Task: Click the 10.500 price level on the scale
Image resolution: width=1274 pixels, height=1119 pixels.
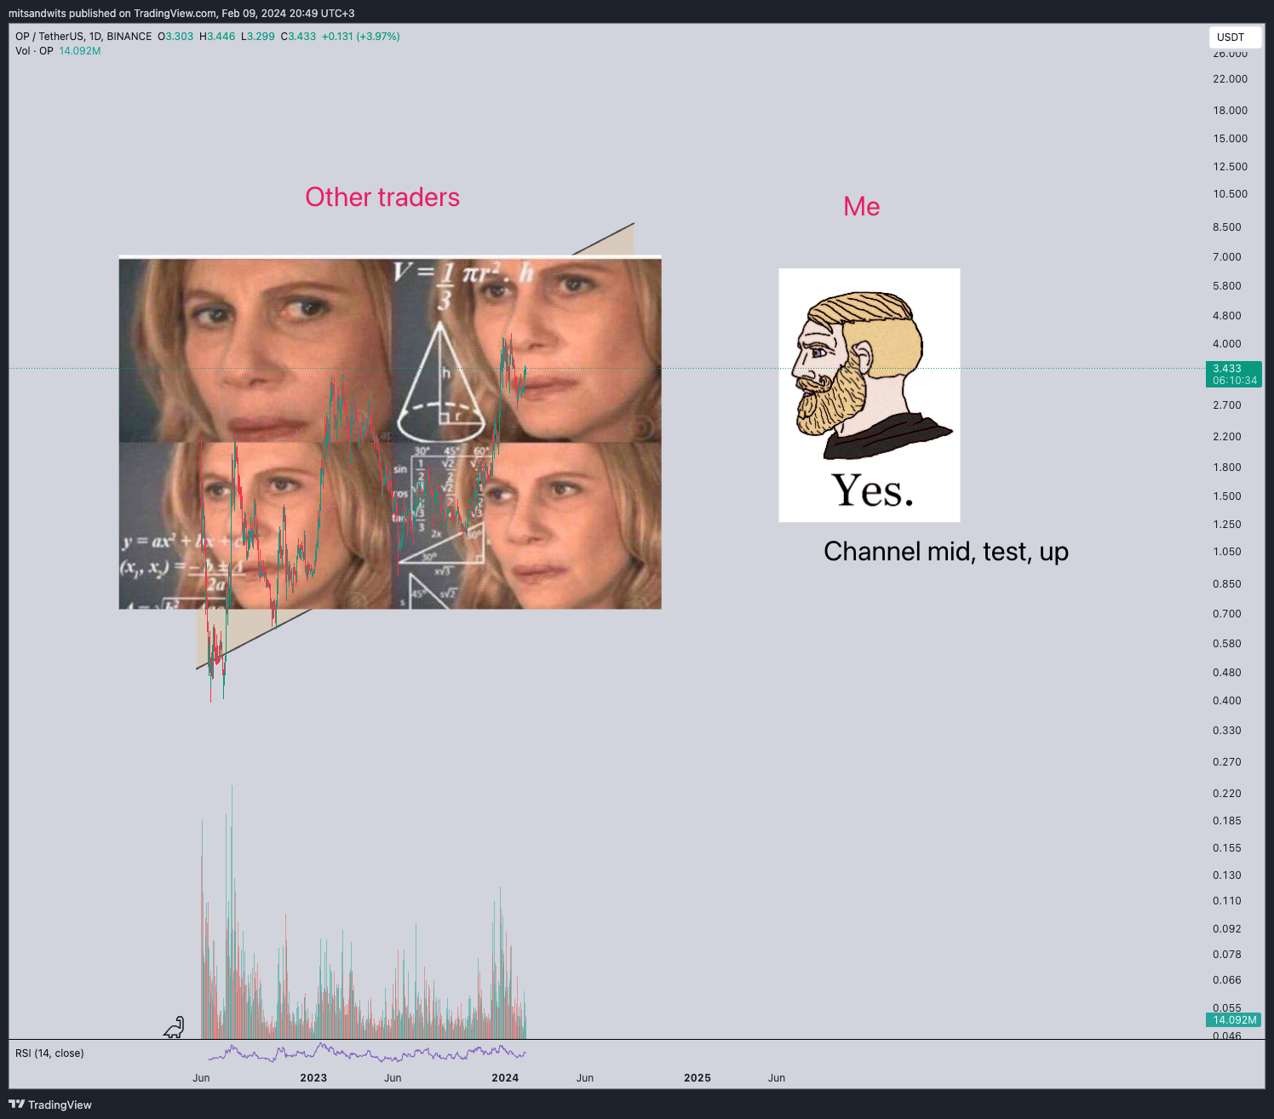Action: coord(1230,194)
